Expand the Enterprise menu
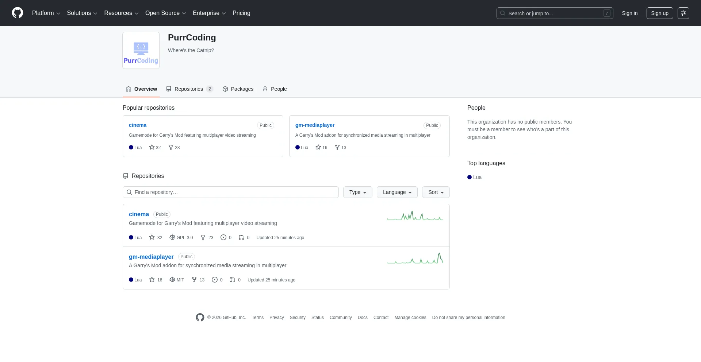Image resolution: width=701 pixels, height=362 pixels. (x=209, y=13)
